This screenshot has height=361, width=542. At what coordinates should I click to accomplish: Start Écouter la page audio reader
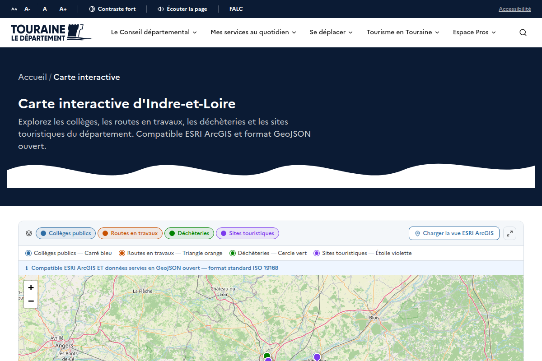[182, 9]
